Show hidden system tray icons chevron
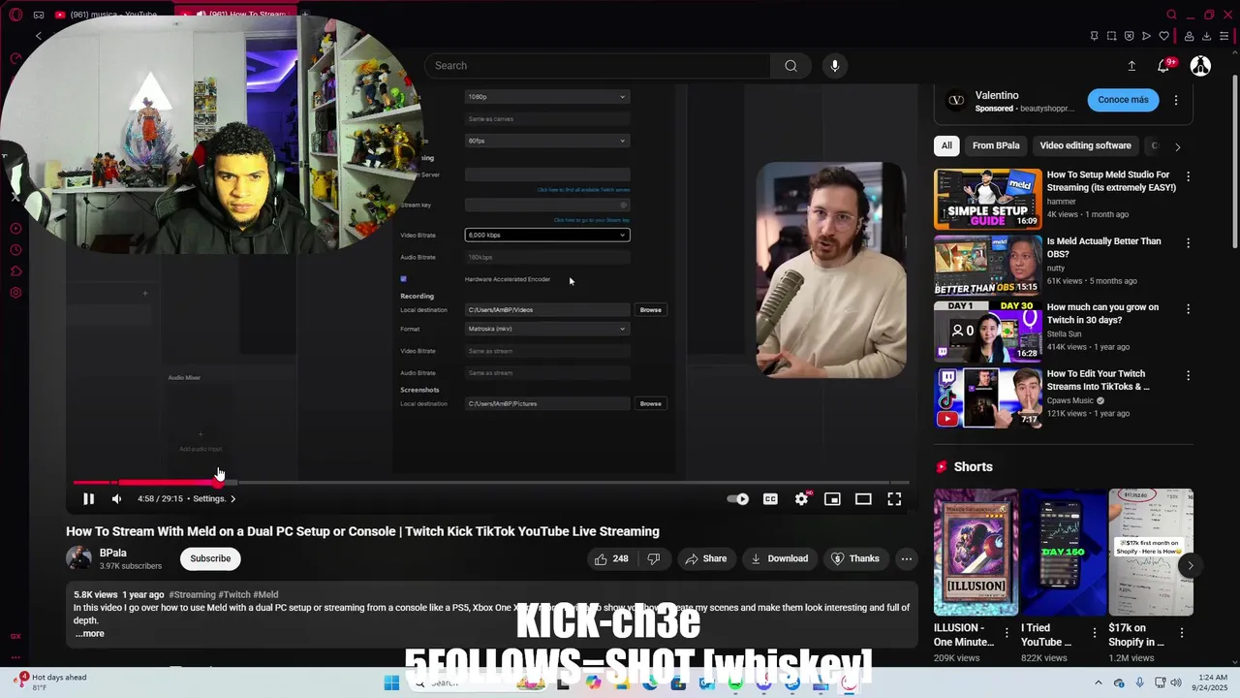The height and width of the screenshot is (698, 1240). coord(1098,683)
